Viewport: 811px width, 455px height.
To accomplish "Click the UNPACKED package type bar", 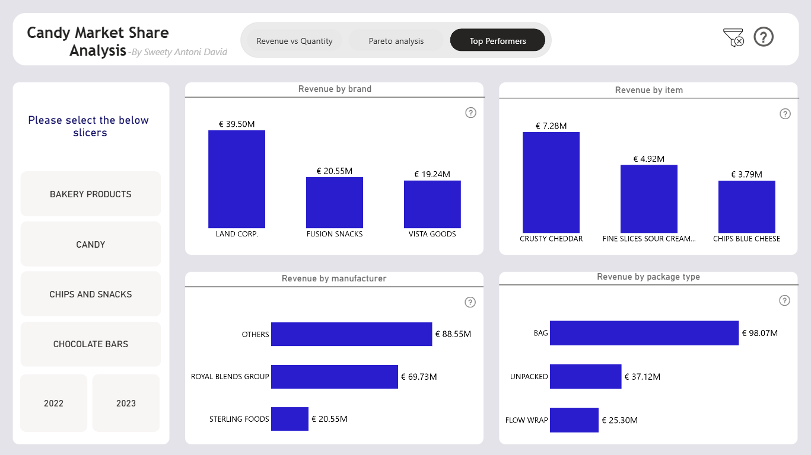I will pos(586,377).
